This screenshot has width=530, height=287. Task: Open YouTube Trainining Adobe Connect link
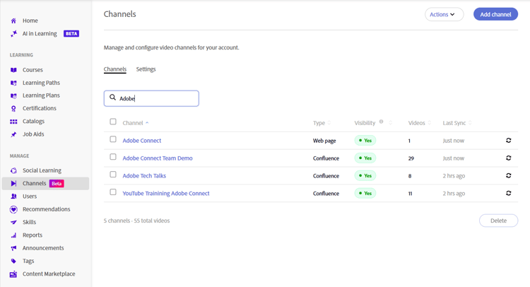(x=166, y=194)
